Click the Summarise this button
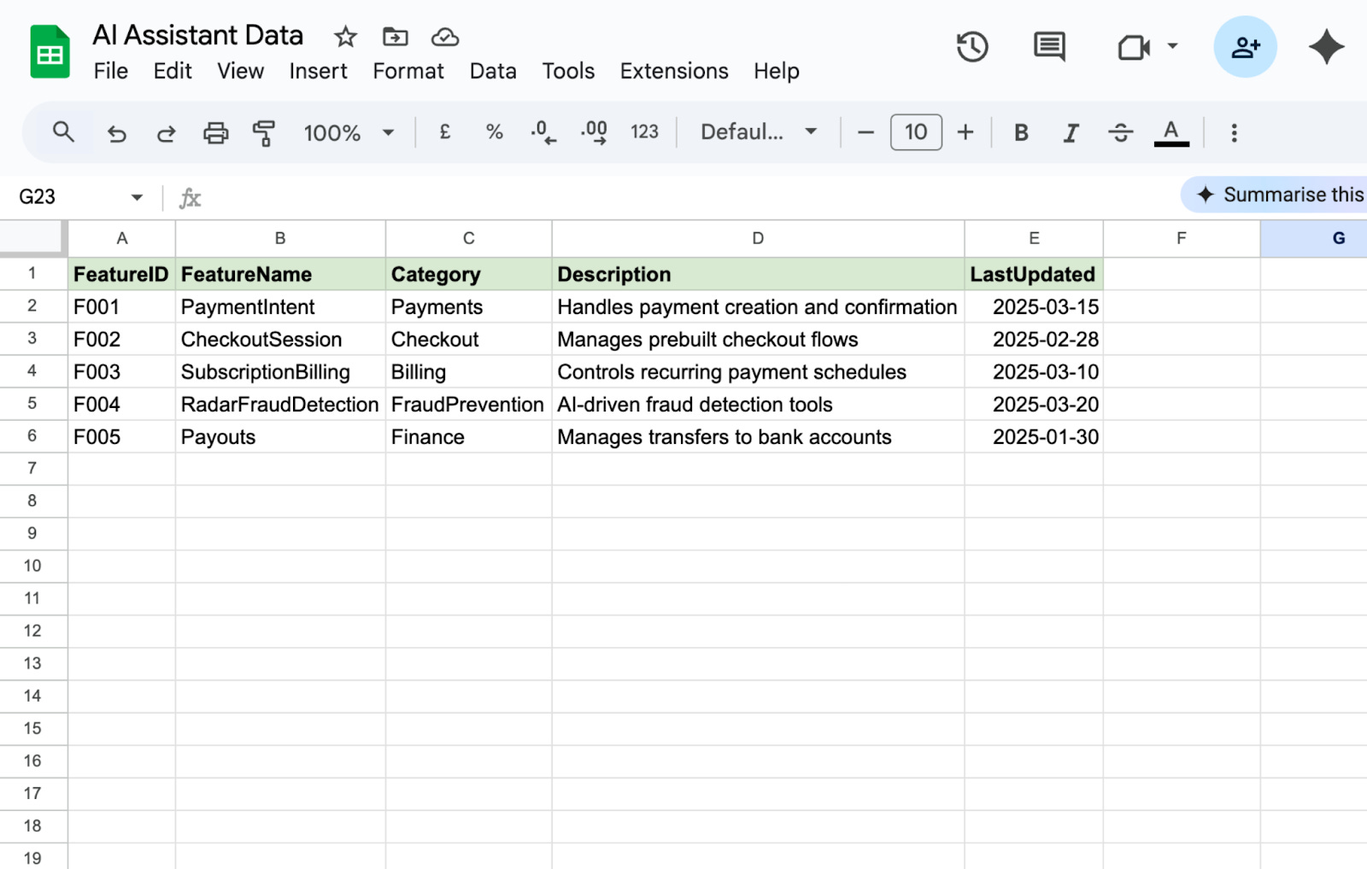This screenshot has width=1367, height=869. 1275,195
